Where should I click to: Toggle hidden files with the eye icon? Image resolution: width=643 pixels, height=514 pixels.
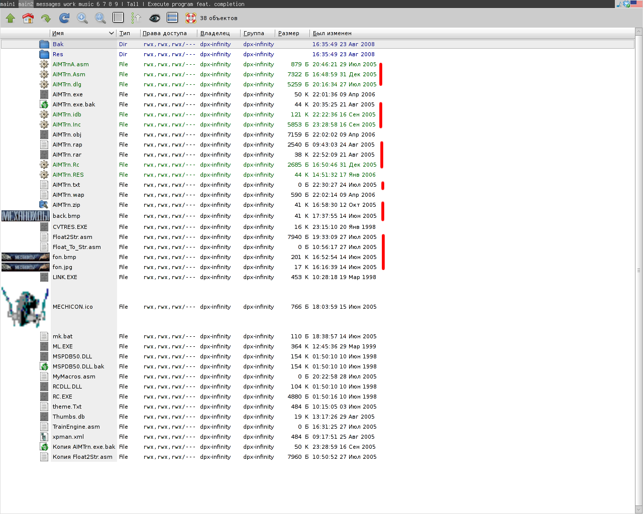pyautogui.click(x=155, y=19)
